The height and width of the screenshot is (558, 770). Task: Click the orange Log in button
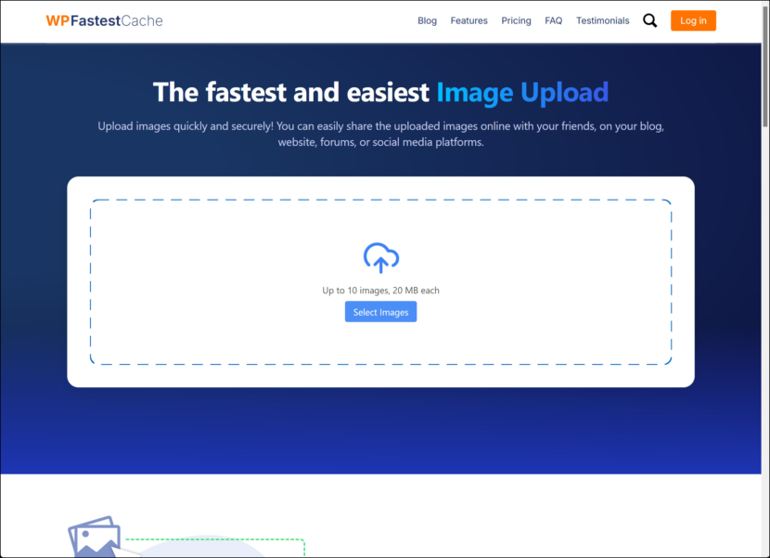(x=693, y=20)
